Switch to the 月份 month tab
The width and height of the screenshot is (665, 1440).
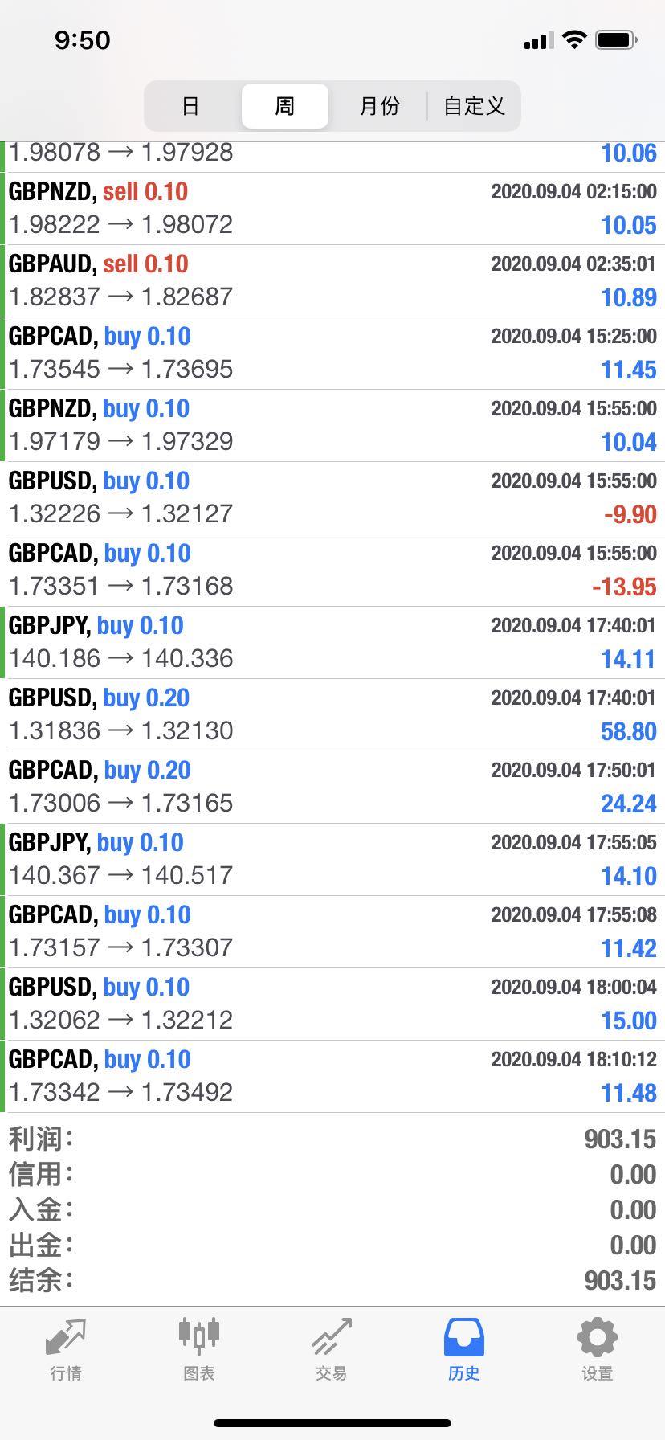(x=379, y=106)
